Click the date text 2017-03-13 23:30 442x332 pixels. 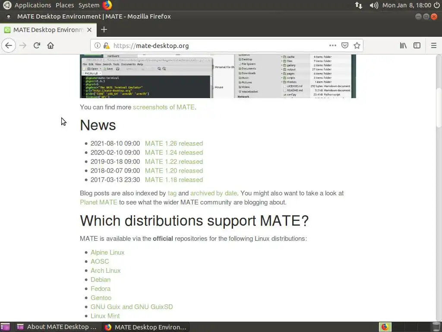[115, 179]
